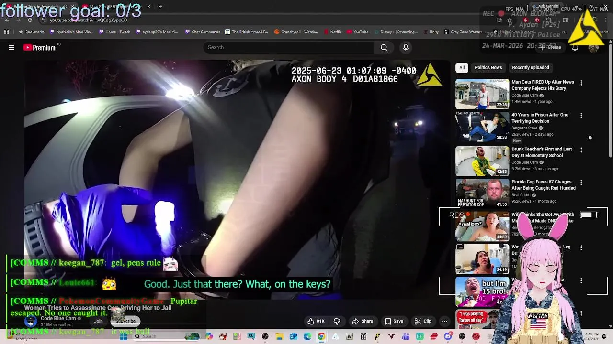Open Windows Start button in taskbar
The height and width of the screenshot is (344, 613).
tap(123, 337)
